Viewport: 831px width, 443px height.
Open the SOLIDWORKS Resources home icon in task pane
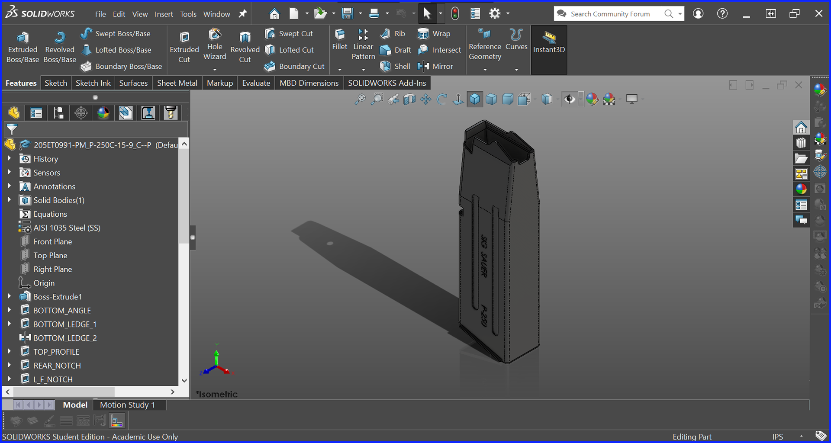pyautogui.click(x=801, y=128)
